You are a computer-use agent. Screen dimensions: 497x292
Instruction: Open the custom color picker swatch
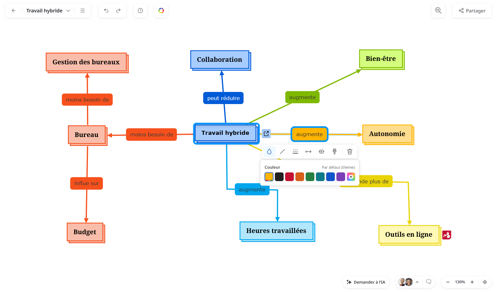coord(351,177)
